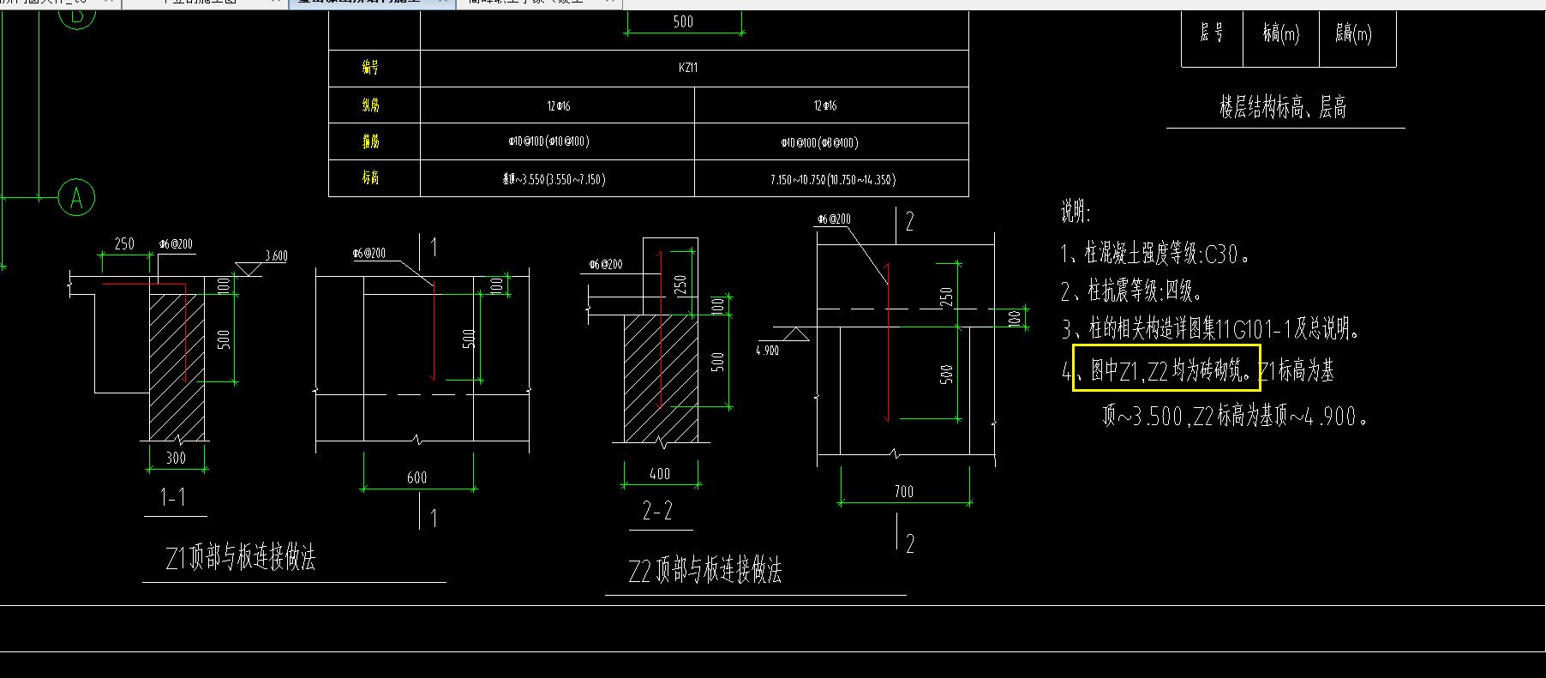Click the axis bubble labeled A
1546x678 pixels.
76,198
